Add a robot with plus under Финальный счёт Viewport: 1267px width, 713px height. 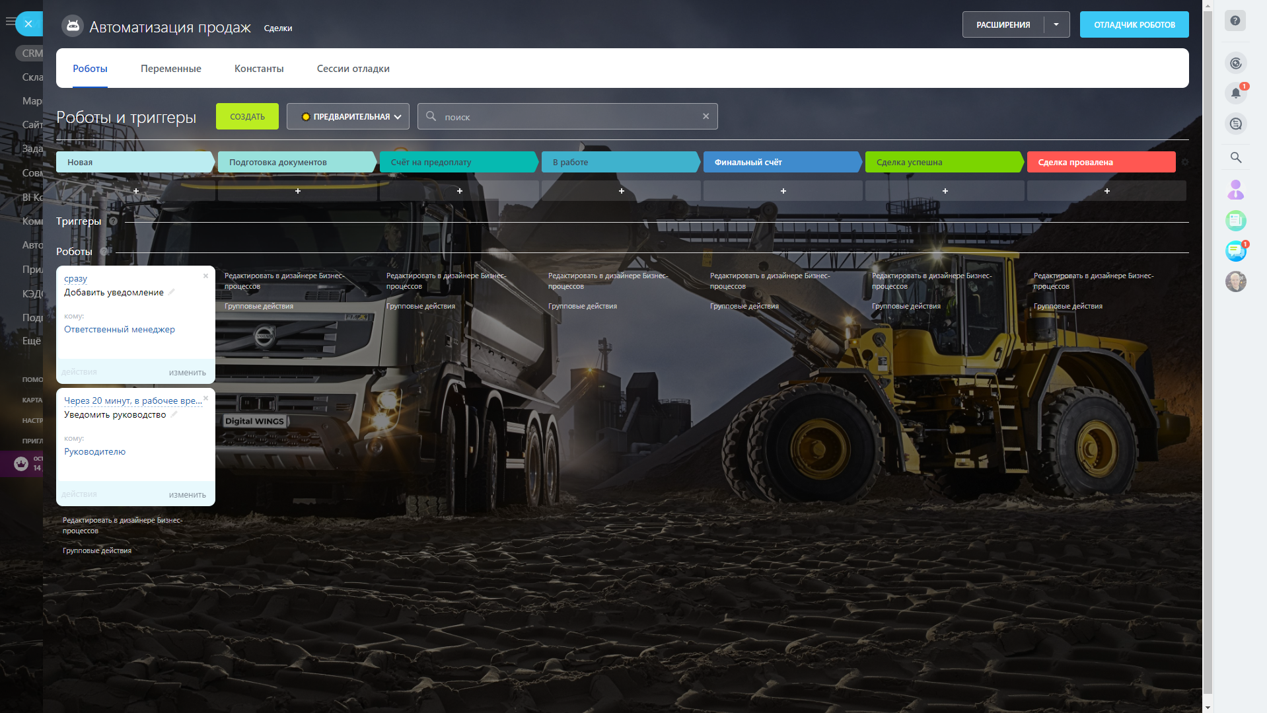click(783, 191)
